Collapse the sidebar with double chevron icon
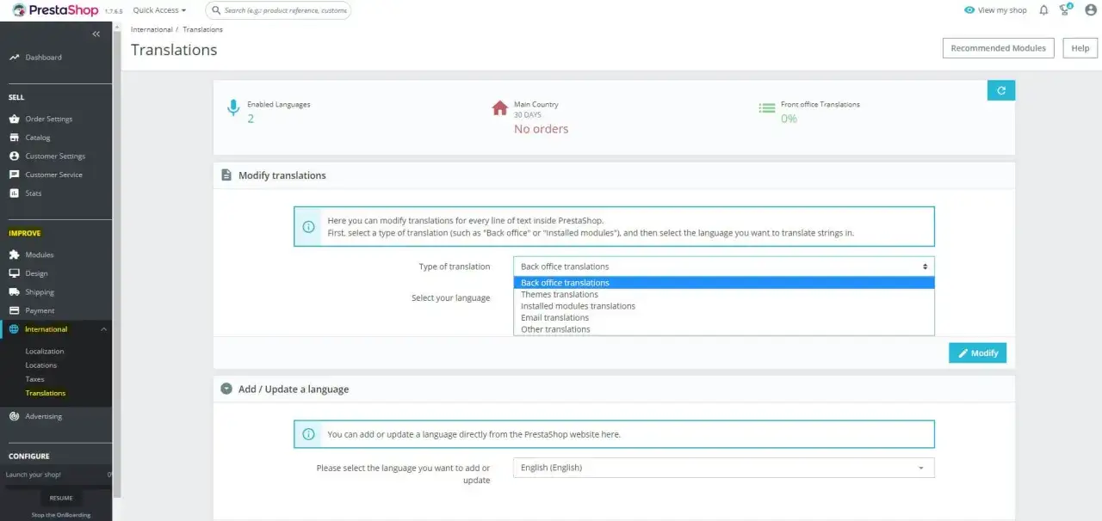The height and width of the screenshot is (521, 1102). coord(96,34)
